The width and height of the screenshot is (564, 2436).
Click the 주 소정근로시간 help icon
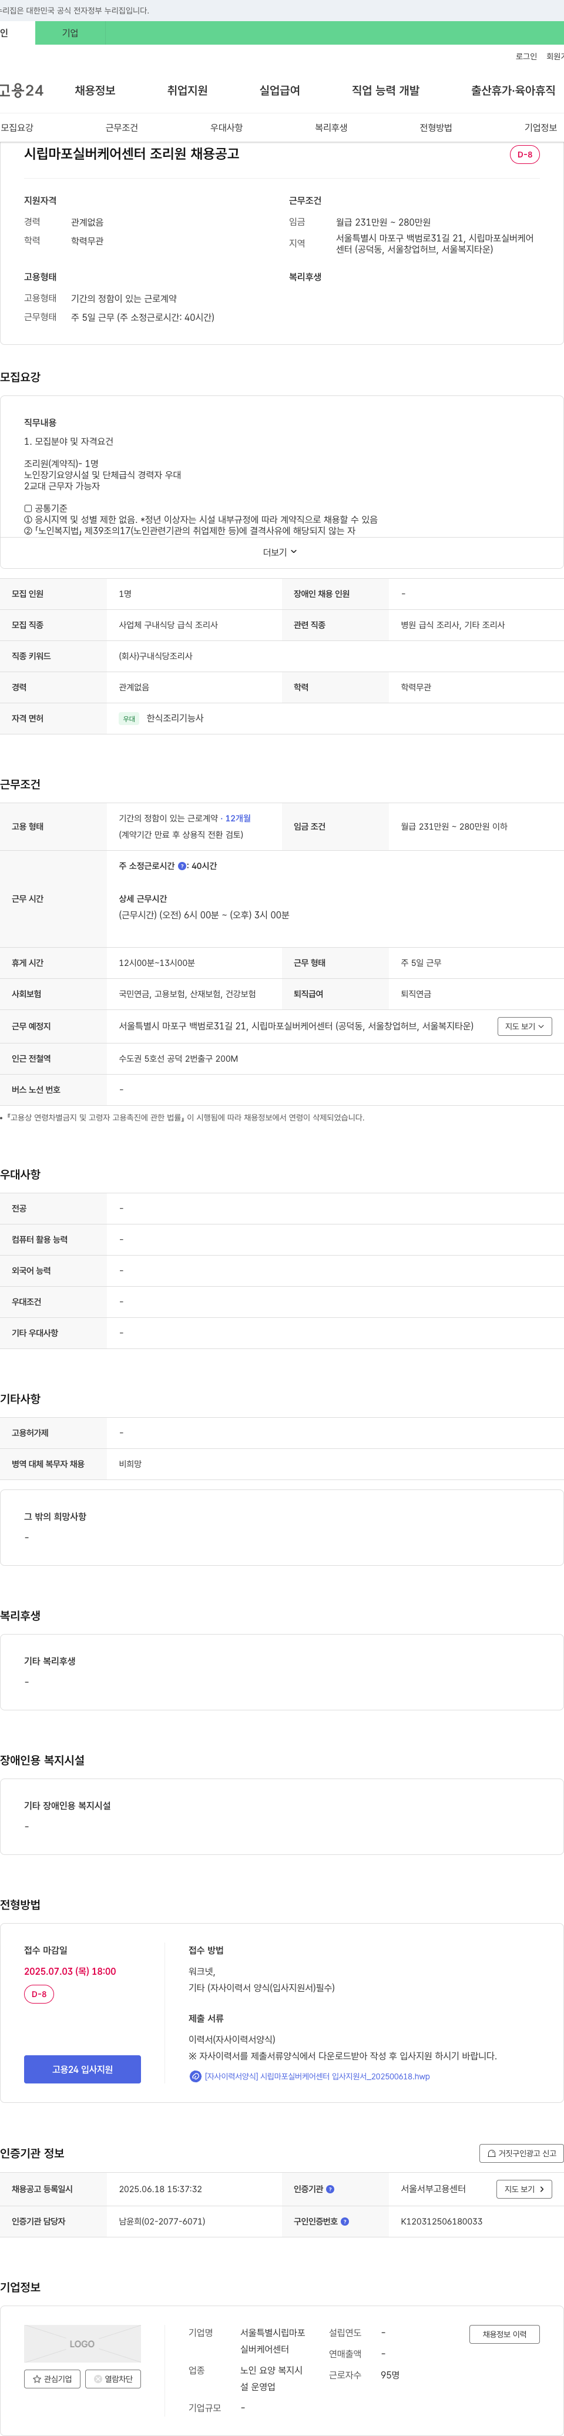point(182,866)
